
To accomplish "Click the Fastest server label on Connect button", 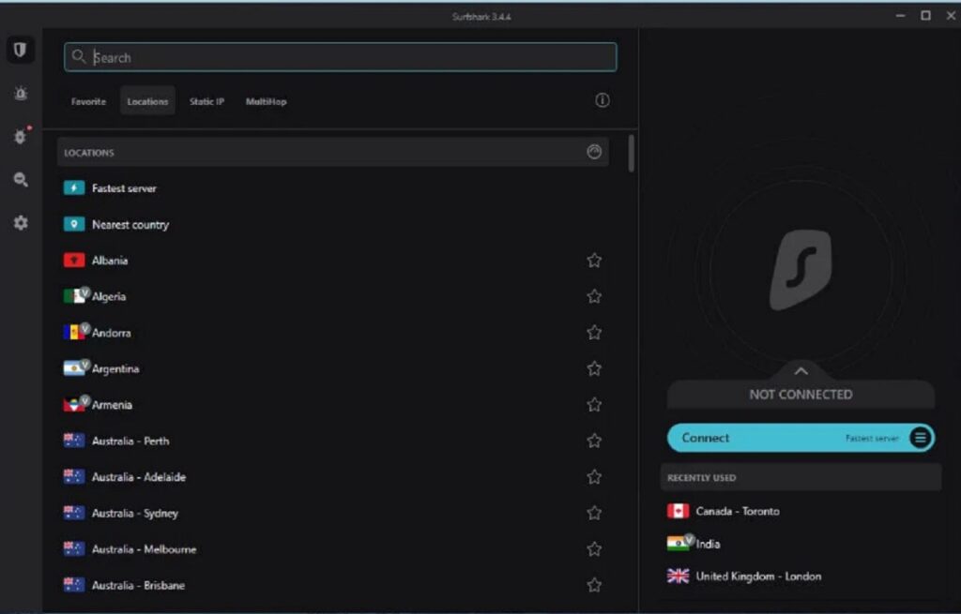I will point(872,439).
